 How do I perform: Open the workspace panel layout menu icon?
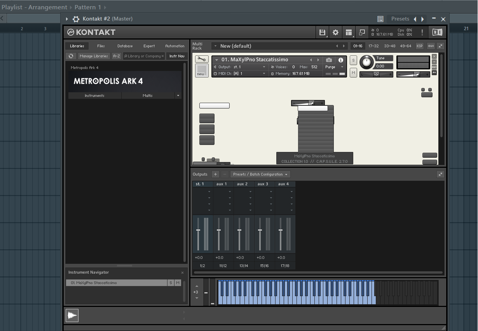point(349,33)
